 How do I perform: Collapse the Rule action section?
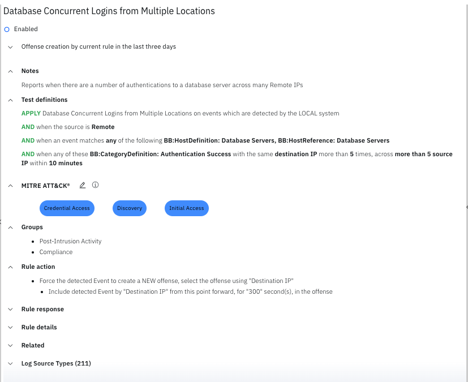tap(10, 267)
